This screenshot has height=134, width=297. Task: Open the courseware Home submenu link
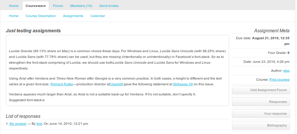(x=14, y=16)
